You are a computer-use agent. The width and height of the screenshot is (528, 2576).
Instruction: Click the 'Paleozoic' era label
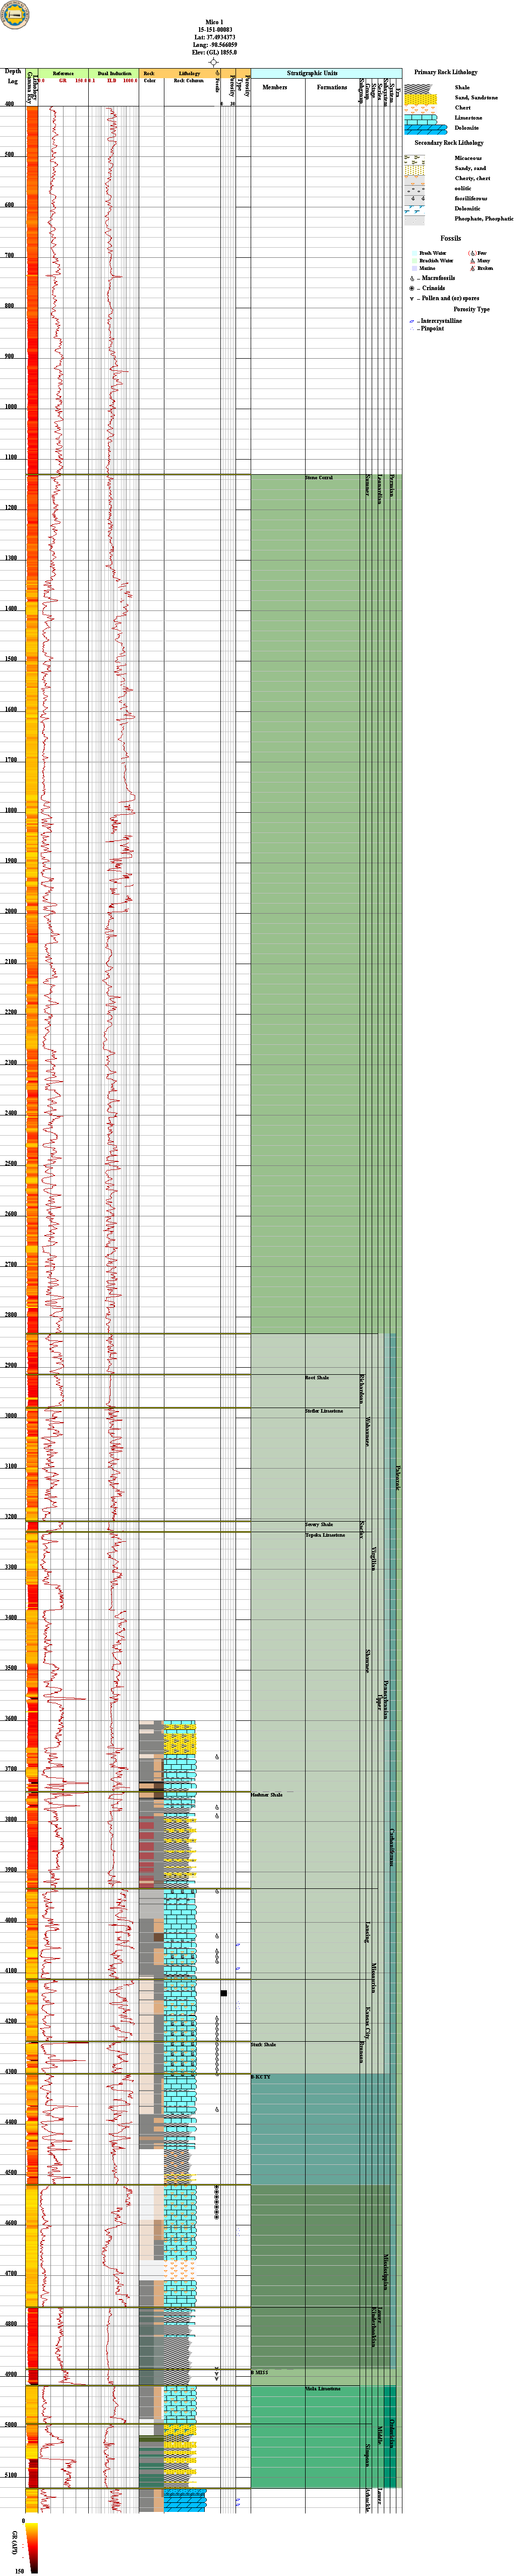click(398, 1478)
